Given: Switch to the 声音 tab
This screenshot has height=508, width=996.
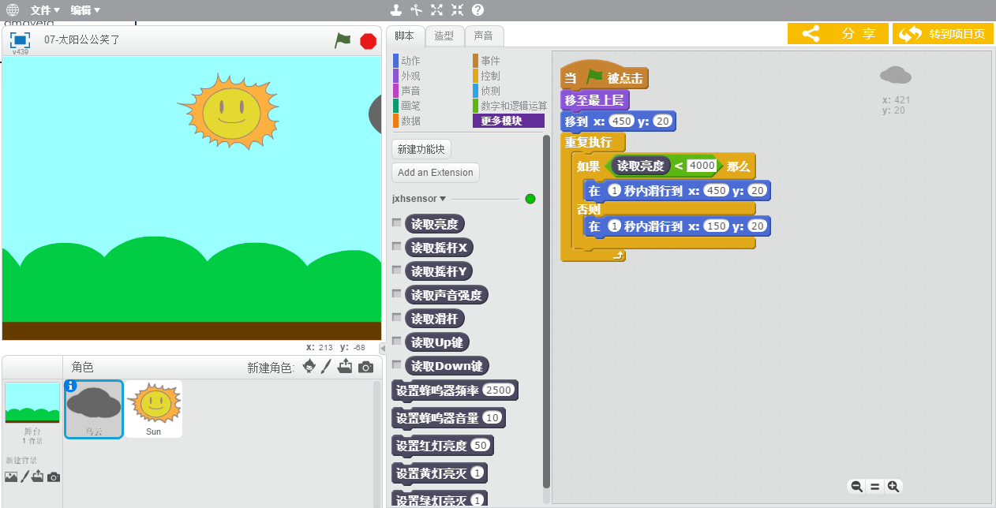Looking at the screenshot, I should pos(483,35).
